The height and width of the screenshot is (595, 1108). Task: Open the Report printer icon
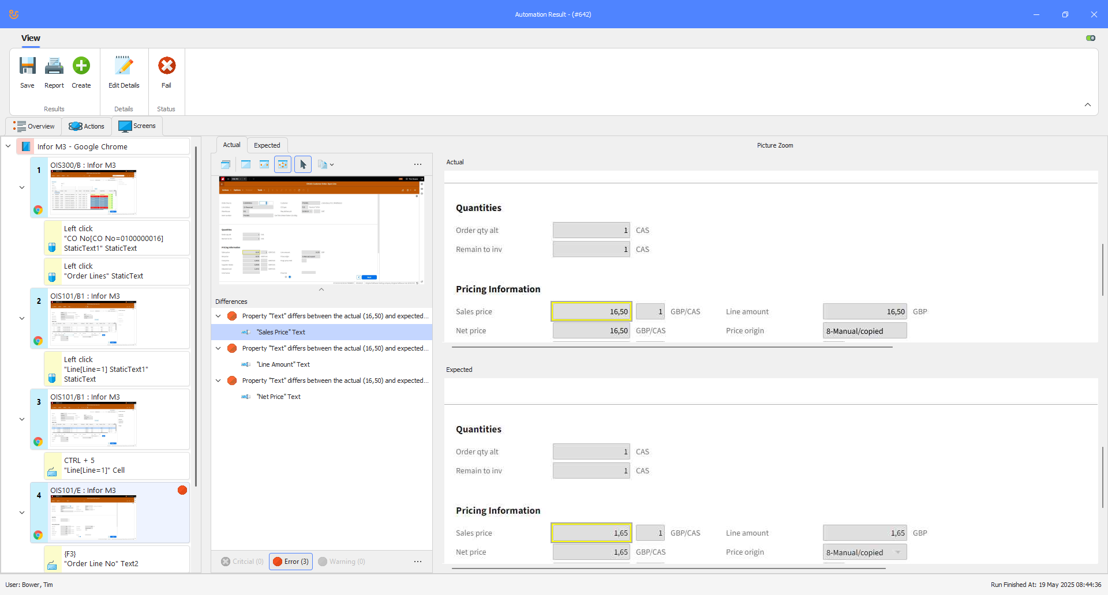pyautogui.click(x=54, y=66)
